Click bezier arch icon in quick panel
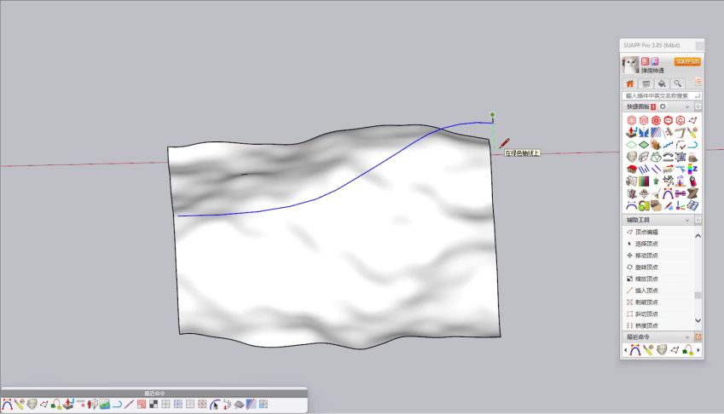Viewport: 724px width, 414px height. pyautogui.click(x=668, y=193)
